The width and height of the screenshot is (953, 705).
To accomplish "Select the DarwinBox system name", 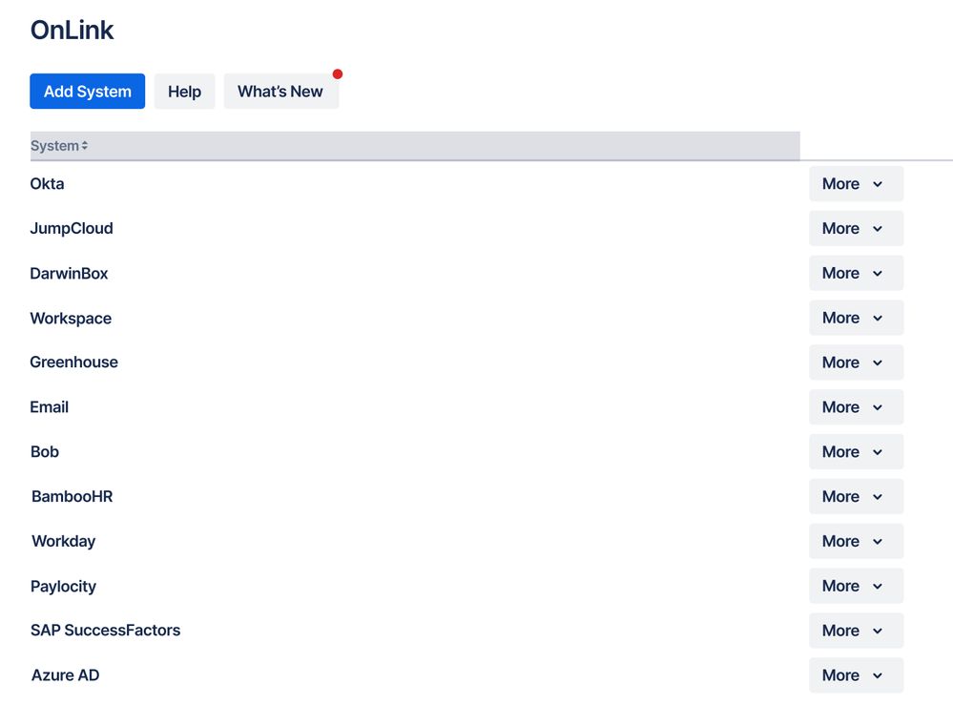I will 69,274.
